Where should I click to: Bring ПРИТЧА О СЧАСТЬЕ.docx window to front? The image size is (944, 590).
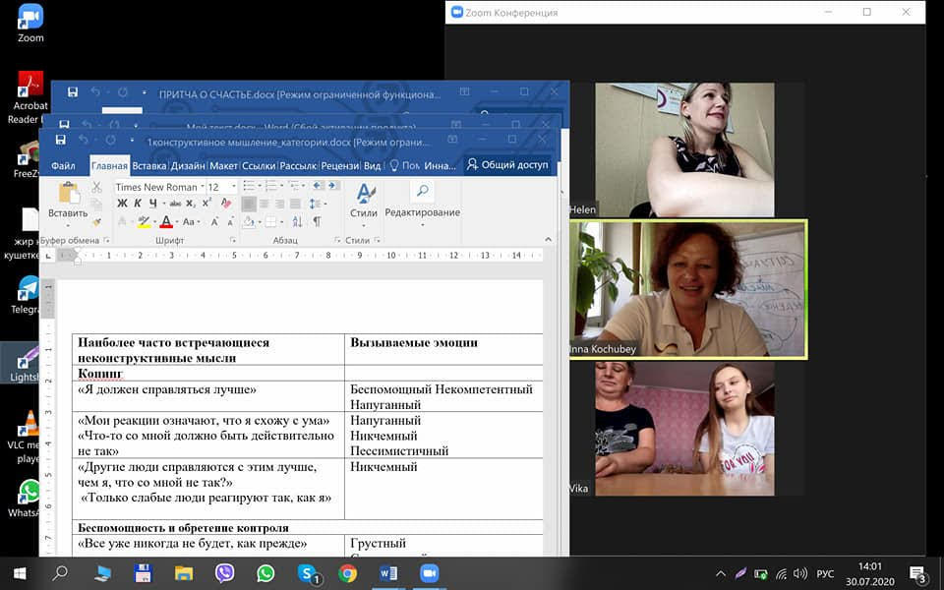(x=300, y=94)
